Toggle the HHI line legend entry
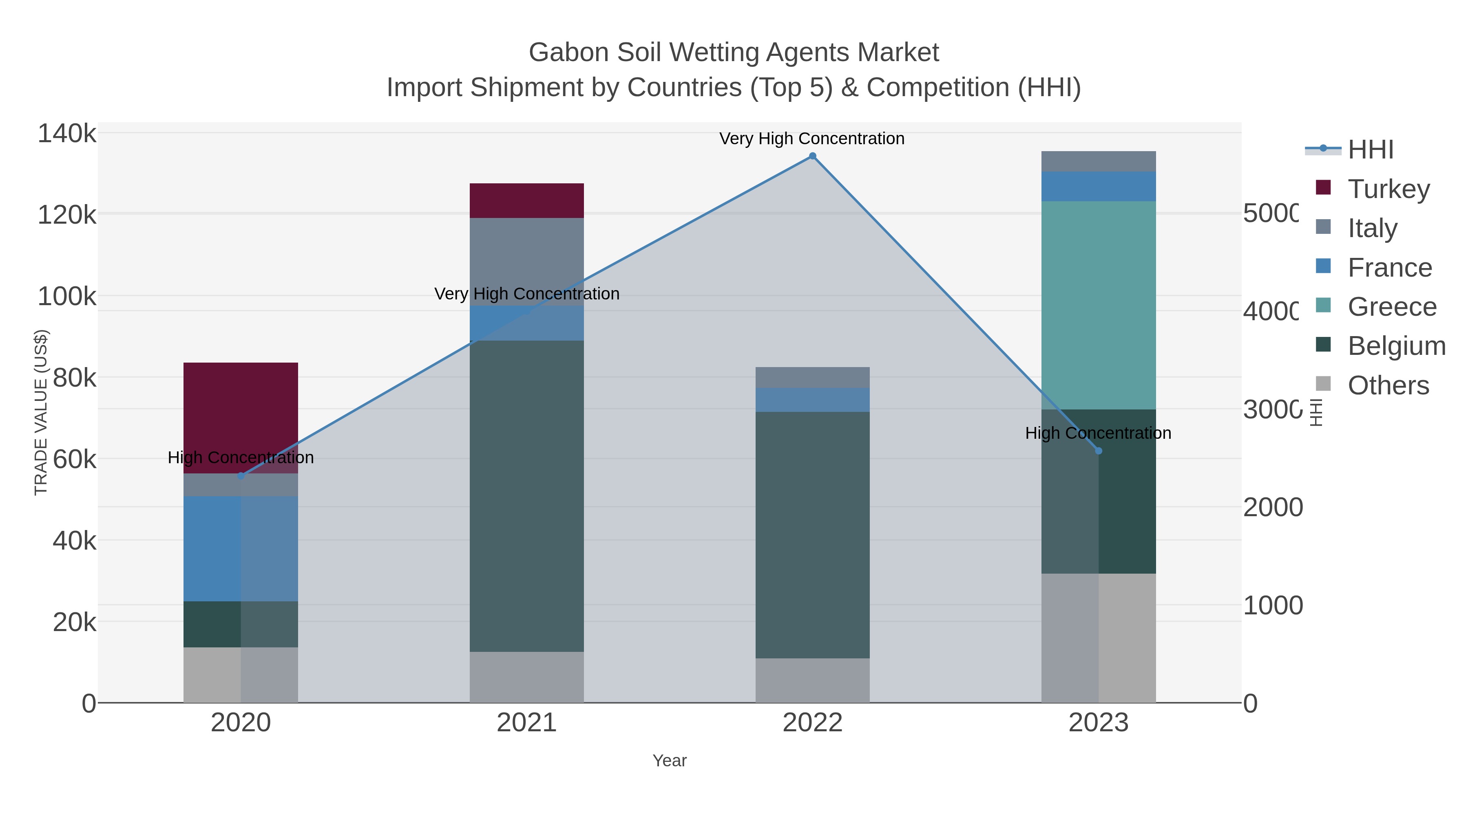Image resolution: width=1468 pixels, height=825 pixels. 1349,150
